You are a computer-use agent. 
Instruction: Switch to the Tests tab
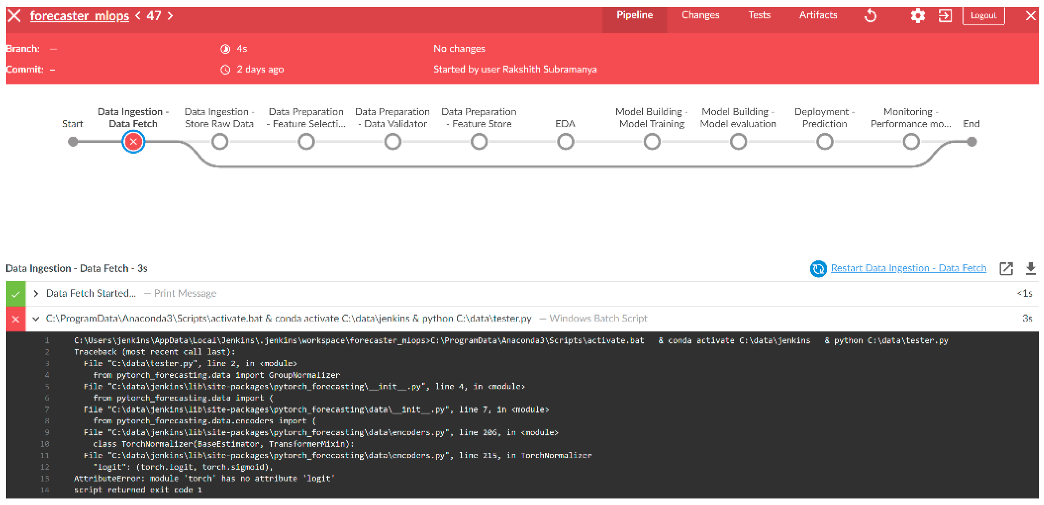tap(759, 15)
